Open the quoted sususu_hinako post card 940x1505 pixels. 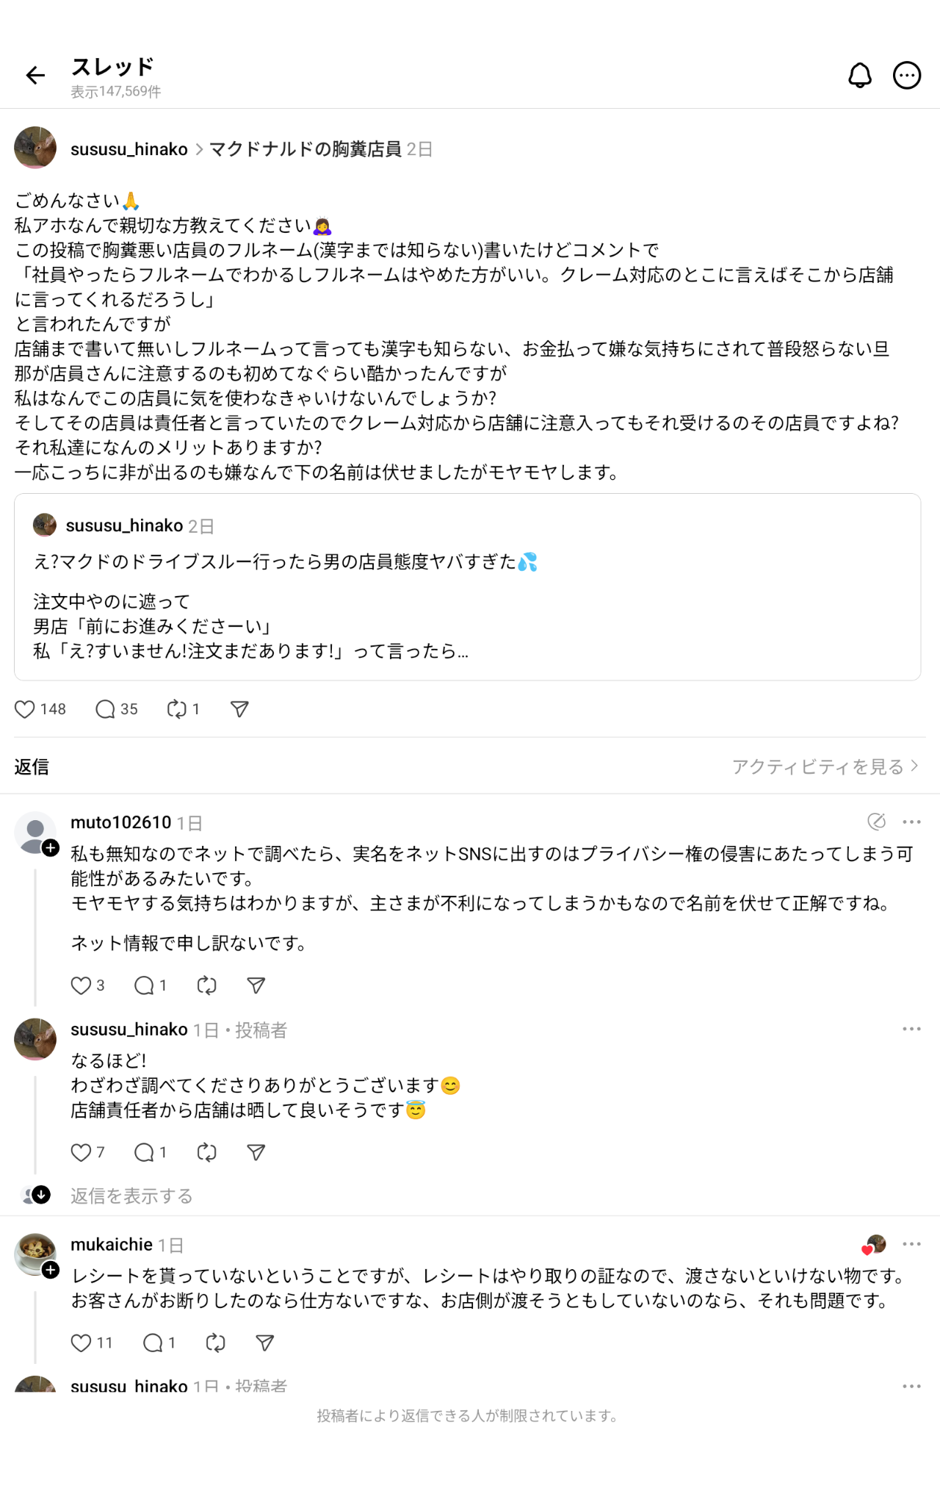coord(467,586)
